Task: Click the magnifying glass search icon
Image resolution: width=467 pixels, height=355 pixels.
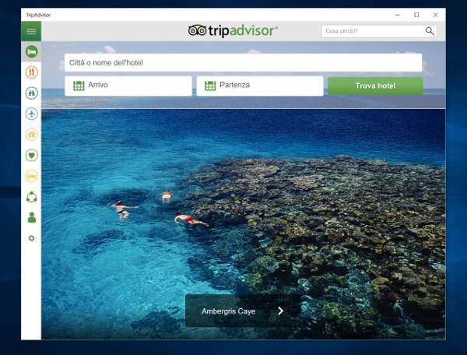Action: pos(430,31)
